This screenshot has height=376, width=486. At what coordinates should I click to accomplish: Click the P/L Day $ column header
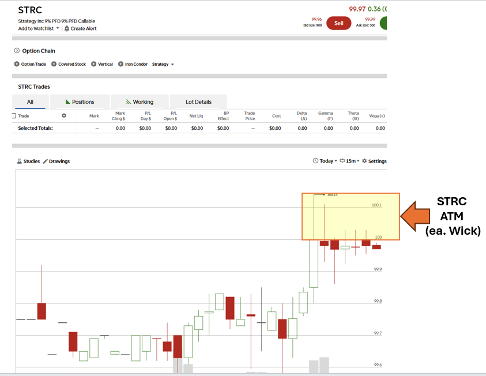(146, 116)
